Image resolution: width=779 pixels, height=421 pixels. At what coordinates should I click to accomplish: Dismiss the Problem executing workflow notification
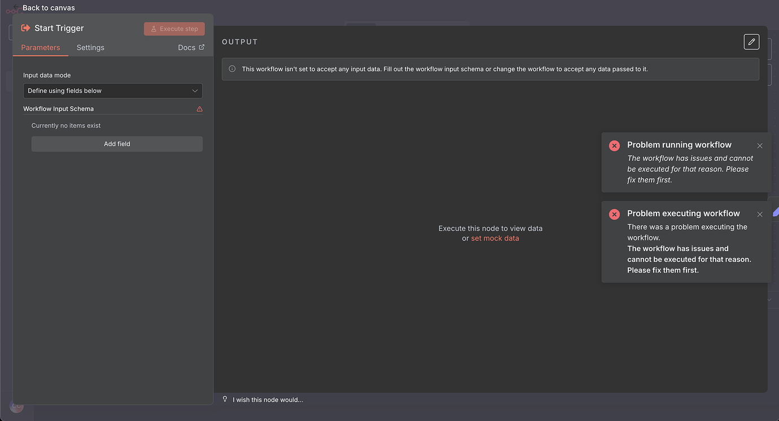tap(760, 214)
